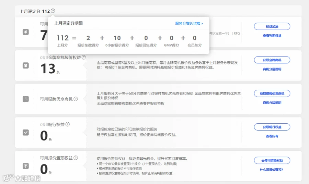Open 什么是报价置顶? link
The width and height of the screenshot is (309, 184).
click(x=271, y=170)
